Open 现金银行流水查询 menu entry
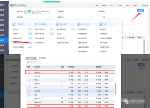Viewport: 150px width, 108px height. [63, 43]
